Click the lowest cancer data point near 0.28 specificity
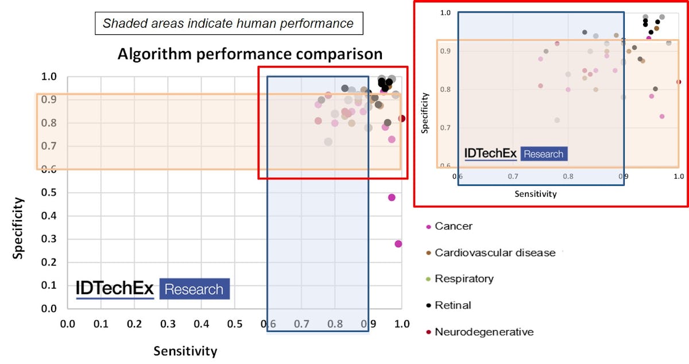 pyautogui.click(x=398, y=244)
